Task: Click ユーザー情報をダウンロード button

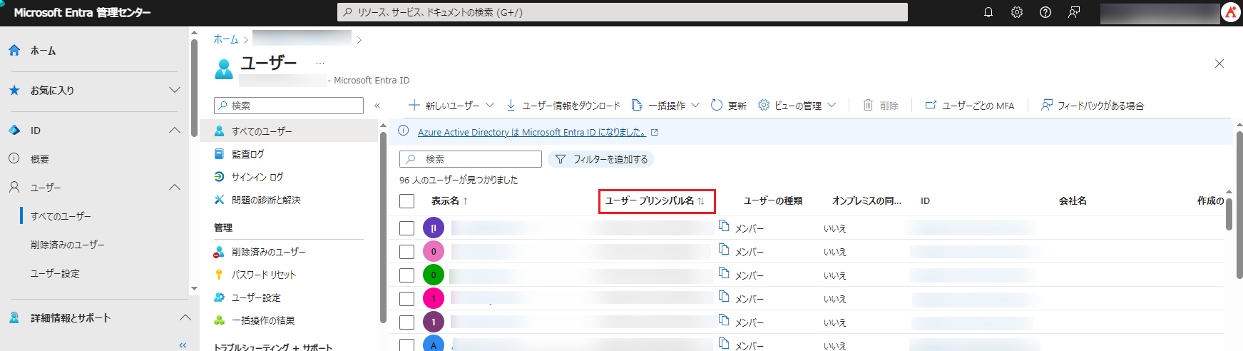Action: pos(563,106)
